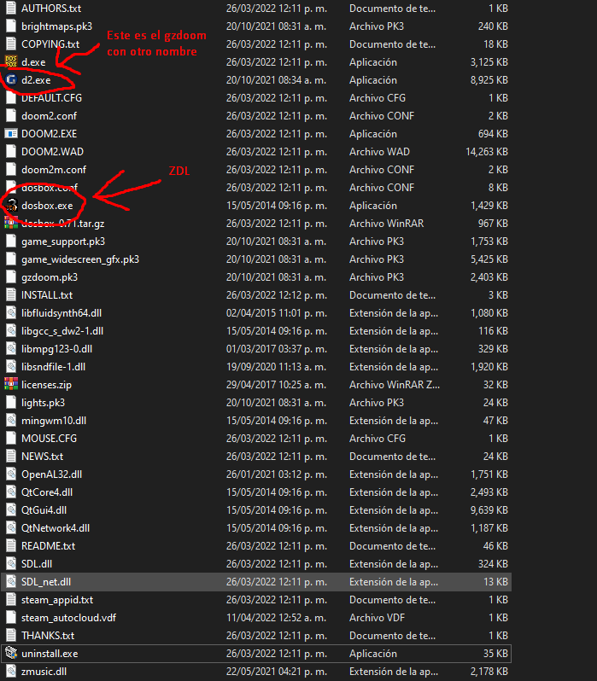Click the 14,263 KB size of DOOM2.WAD
Image resolution: width=597 pixels, height=681 pixels.
(x=487, y=152)
